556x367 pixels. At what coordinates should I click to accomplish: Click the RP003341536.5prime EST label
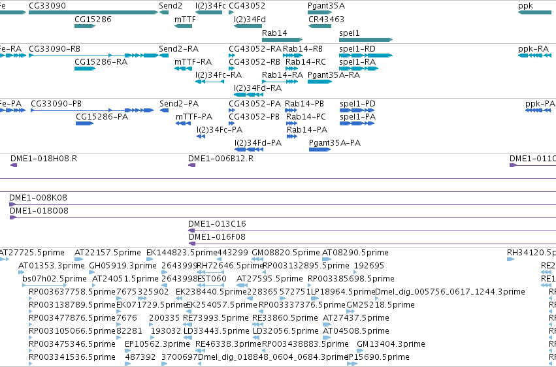(73, 357)
